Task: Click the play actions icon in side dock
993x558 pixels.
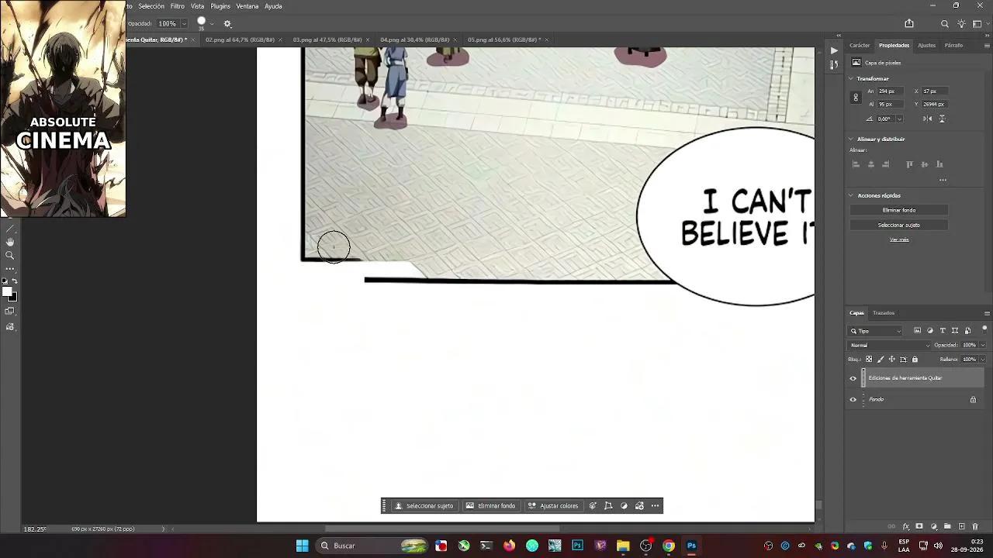Action: tap(834, 50)
